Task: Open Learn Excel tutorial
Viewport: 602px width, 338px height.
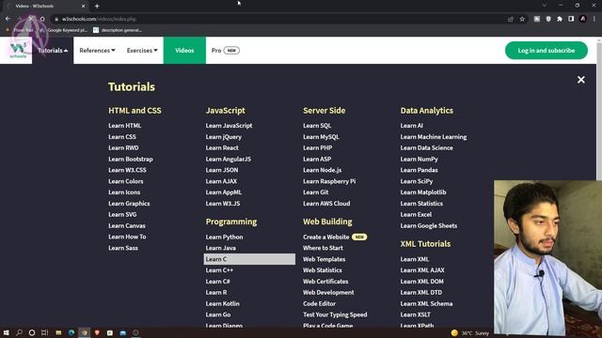Action: 416,215
